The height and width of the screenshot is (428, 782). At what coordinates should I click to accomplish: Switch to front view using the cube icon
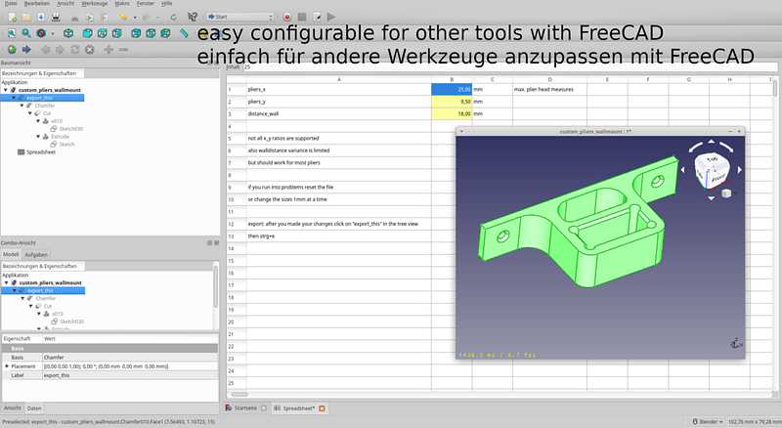(x=87, y=33)
